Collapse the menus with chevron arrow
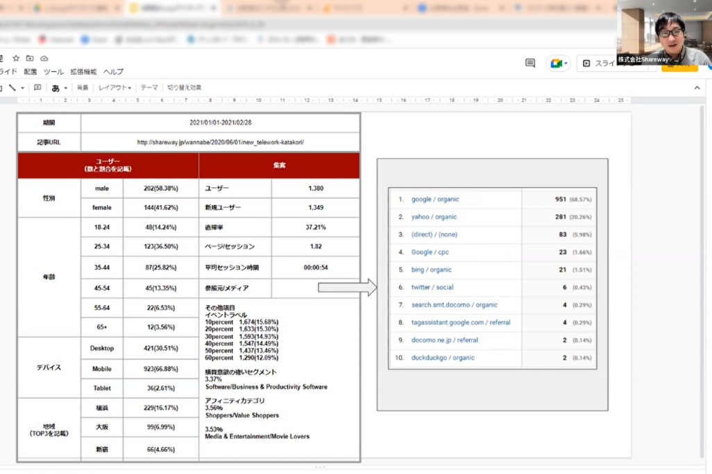712x474 pixels. click(x=697, y=88)
